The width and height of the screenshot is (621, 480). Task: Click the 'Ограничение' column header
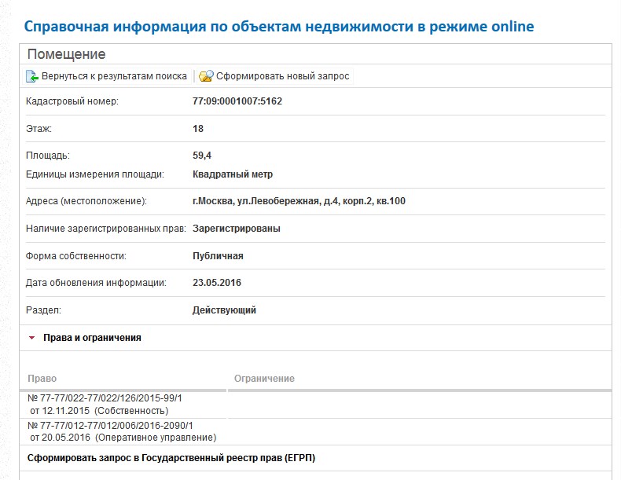click(264, 379)
